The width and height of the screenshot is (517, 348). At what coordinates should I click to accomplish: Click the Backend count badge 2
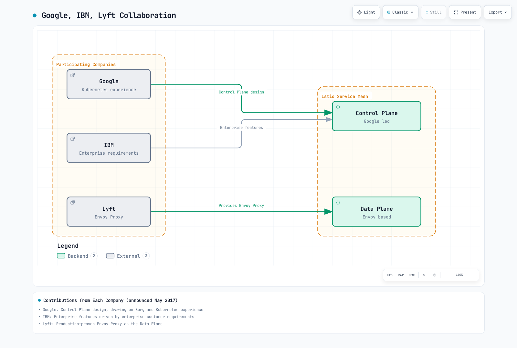94,256
